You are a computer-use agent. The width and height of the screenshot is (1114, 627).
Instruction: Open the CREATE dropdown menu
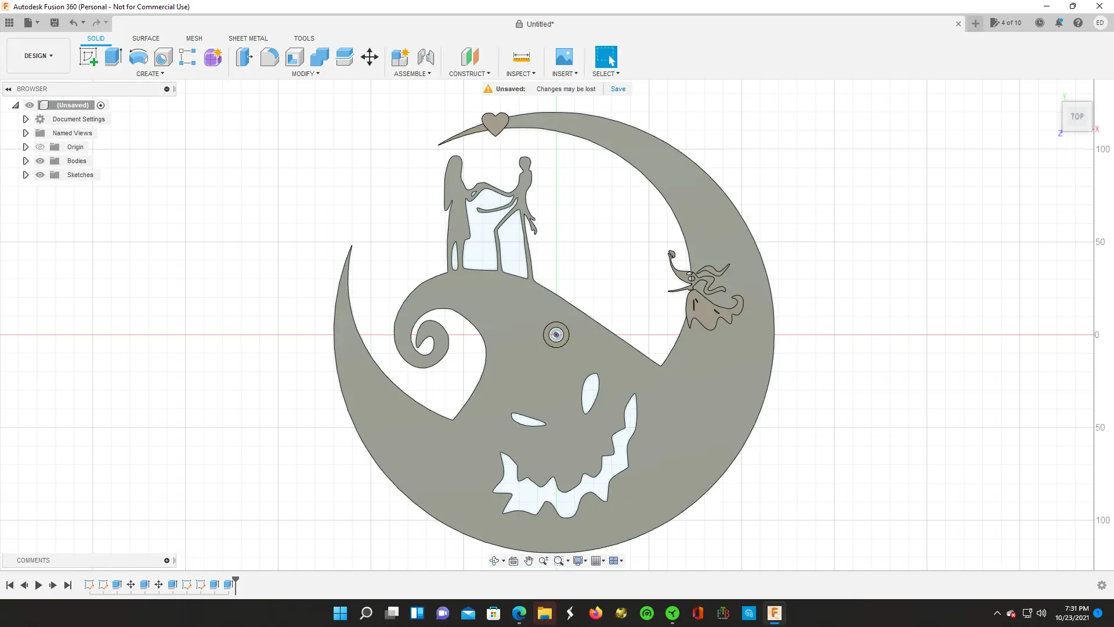150,74
